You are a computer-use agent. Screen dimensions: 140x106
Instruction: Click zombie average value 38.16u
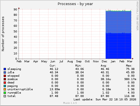point(106,79)
